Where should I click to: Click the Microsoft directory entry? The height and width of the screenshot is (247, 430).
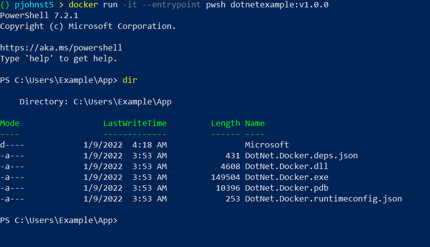(x=267, y=145)
